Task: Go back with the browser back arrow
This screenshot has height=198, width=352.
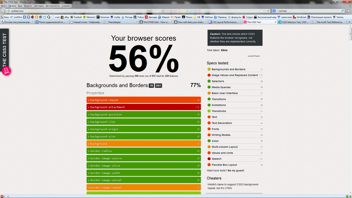Action: [x=4, y=11]
